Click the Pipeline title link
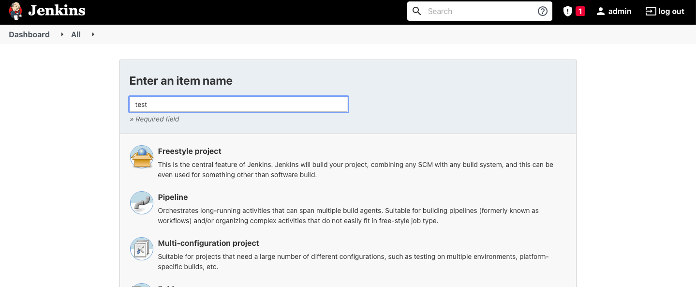Viewport: 696px width, 287px height. (173, 197)
